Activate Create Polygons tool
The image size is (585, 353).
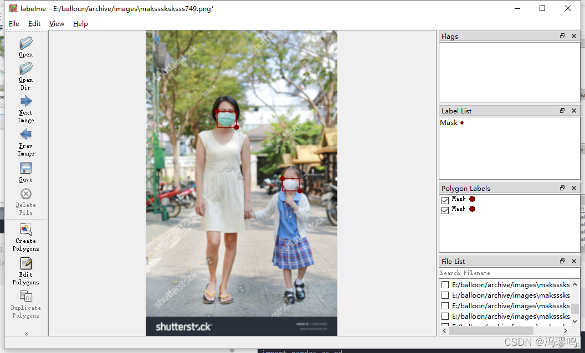tap(25, 229)
